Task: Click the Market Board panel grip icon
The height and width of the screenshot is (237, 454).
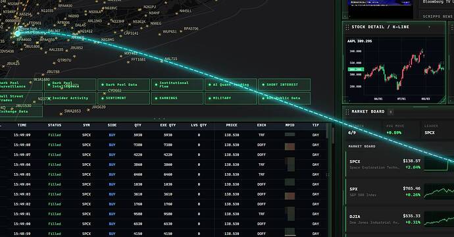Action: click(x=347, y=111)
